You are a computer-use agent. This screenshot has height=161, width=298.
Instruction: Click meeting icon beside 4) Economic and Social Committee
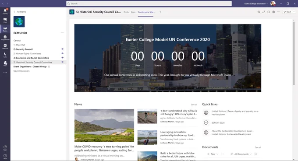coord(62,58)
